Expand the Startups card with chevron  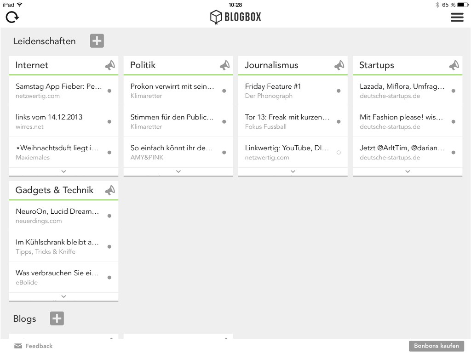tap(408, 171)
